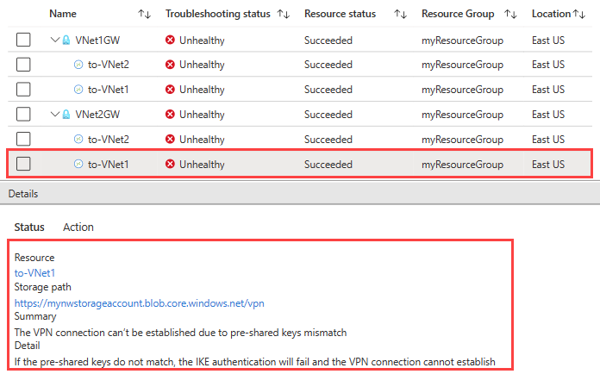Select the highlighted to-VNet1 connection name

click(x=109, y=165)
